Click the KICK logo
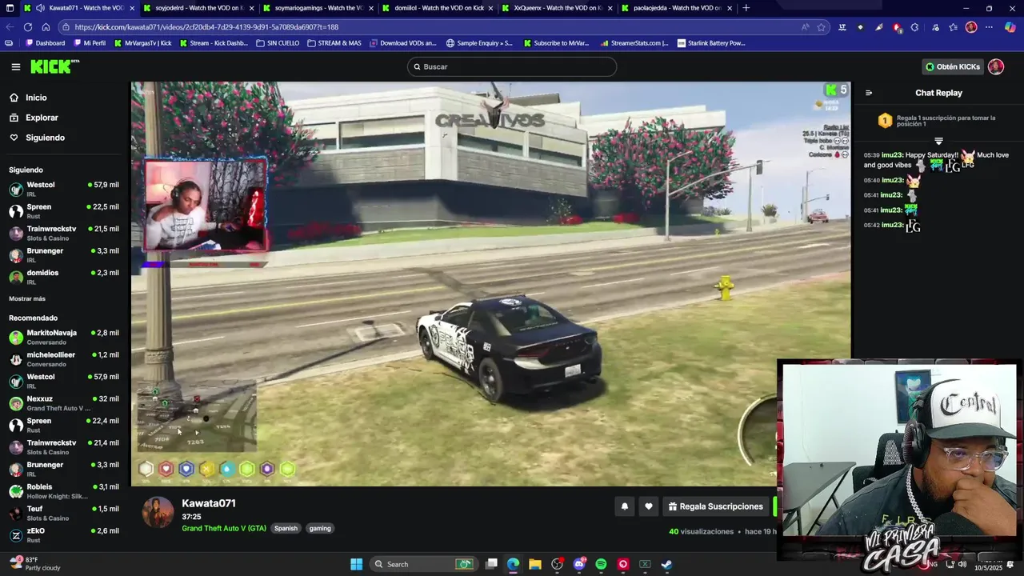1024x576 pixels. (x=55, y=66)
